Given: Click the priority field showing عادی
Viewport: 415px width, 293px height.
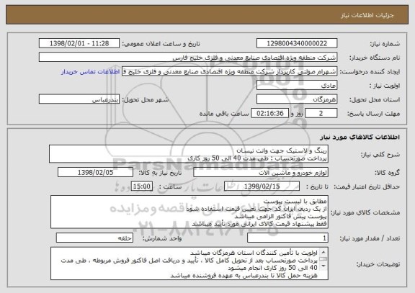Looking at the screenshot, I should [297, 86].
